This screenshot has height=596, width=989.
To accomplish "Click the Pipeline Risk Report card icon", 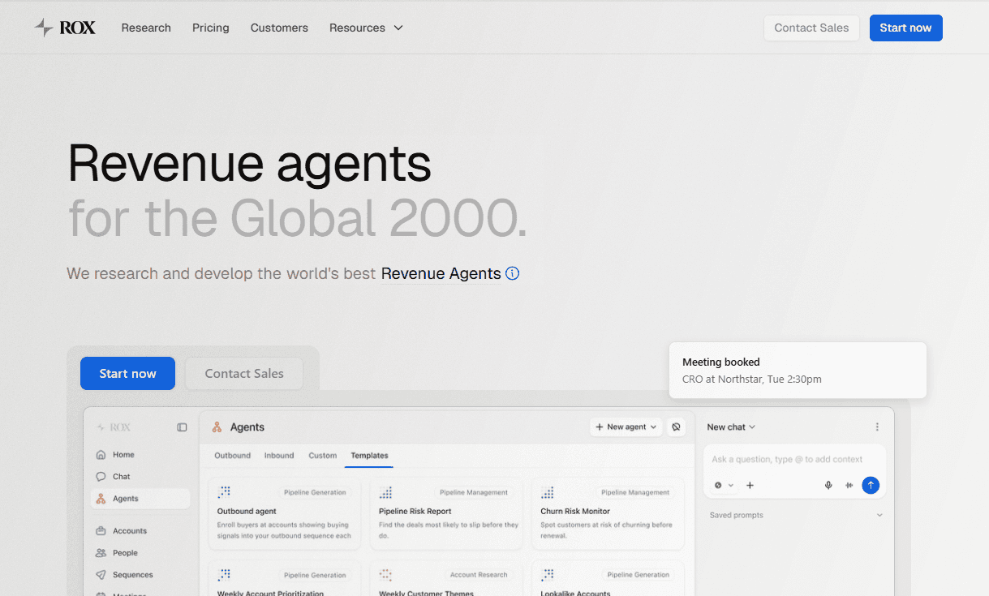I will click(x=386, y=492).
